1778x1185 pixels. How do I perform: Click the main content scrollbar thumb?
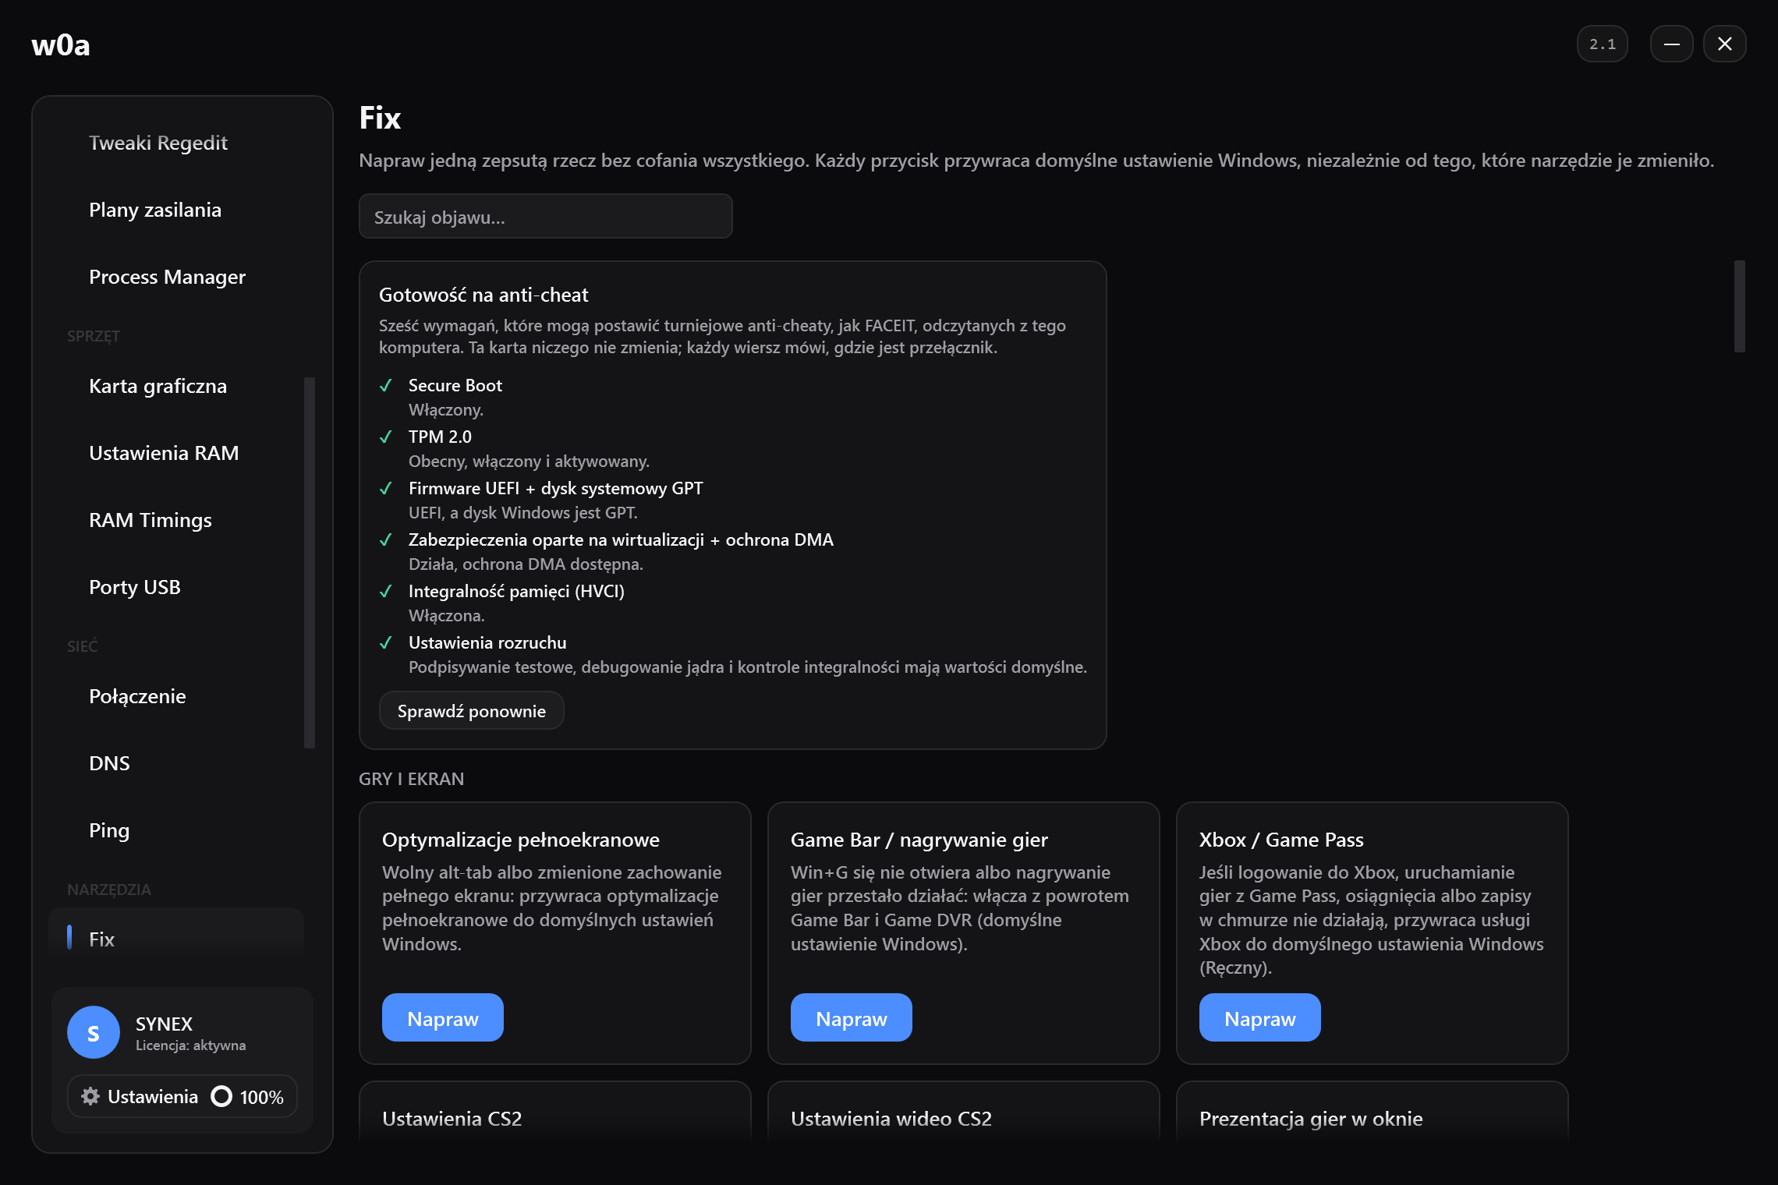[1739, 306]
